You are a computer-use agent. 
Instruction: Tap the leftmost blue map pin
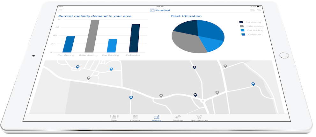(x=77, y=67)
